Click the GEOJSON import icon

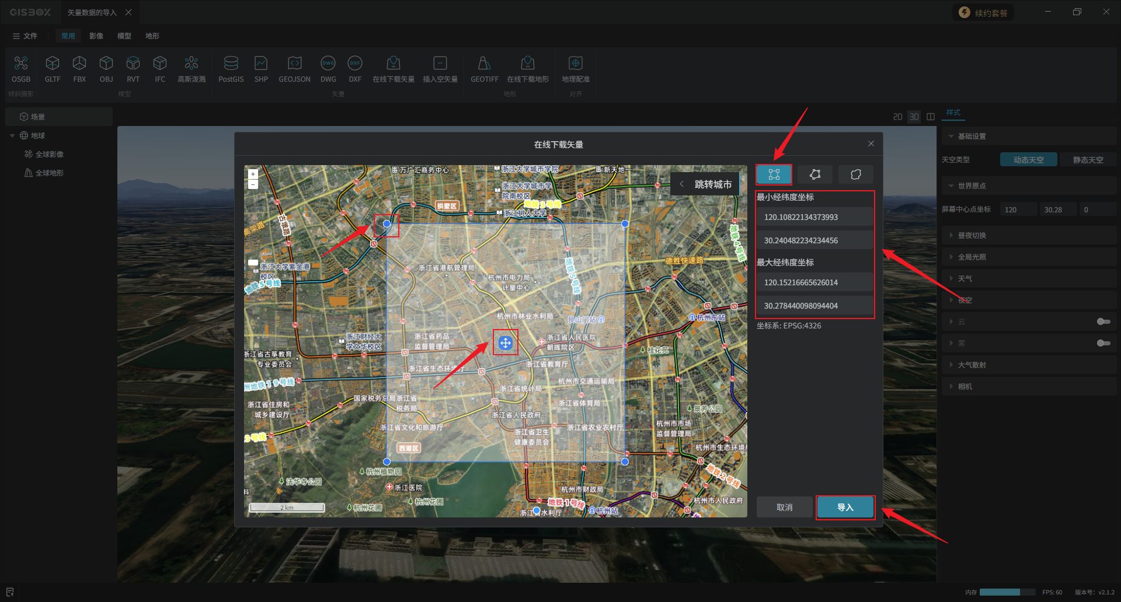294,69
